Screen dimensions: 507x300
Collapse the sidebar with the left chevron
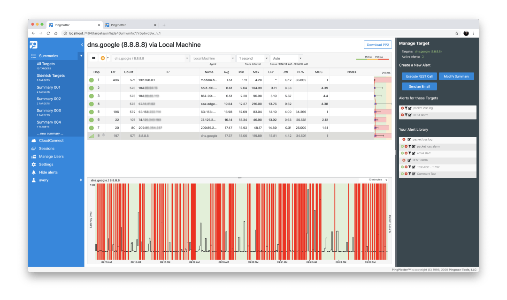(x=82, y=45)
